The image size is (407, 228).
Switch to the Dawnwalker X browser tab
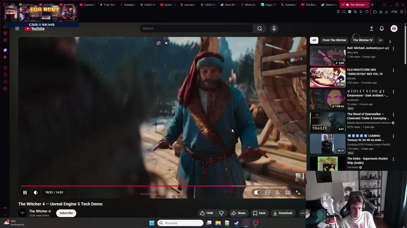tap(289, 5)
